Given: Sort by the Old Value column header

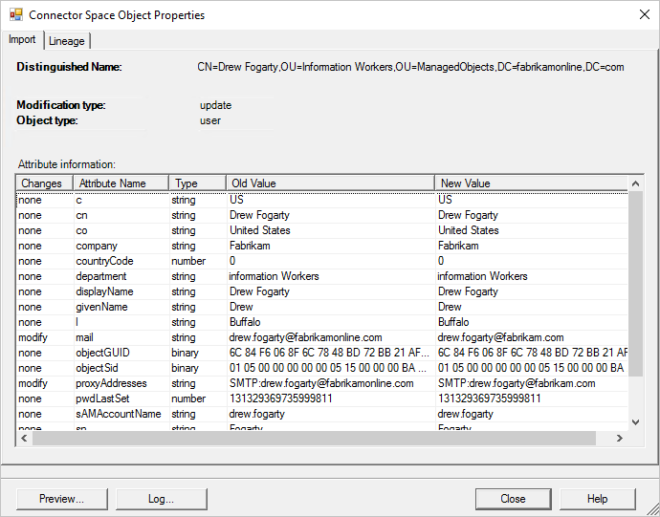Looking at the screenshot, I should [253, 183].
